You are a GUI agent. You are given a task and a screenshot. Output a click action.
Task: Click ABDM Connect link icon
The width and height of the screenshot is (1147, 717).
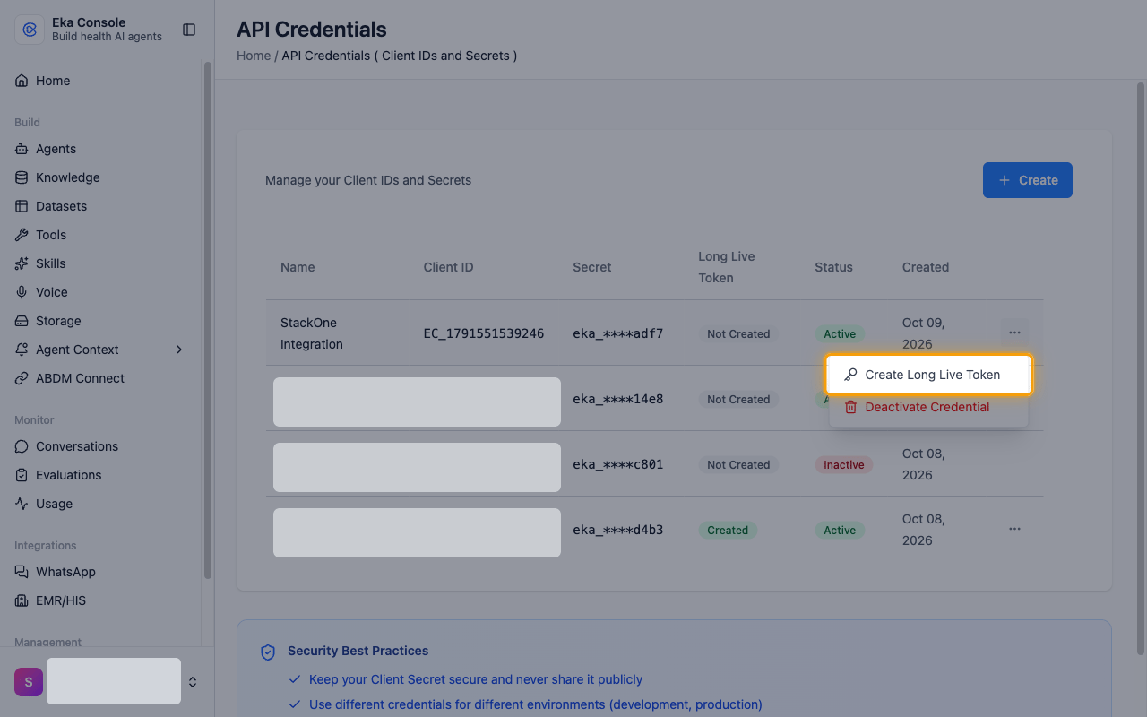[x=22, y=378]
